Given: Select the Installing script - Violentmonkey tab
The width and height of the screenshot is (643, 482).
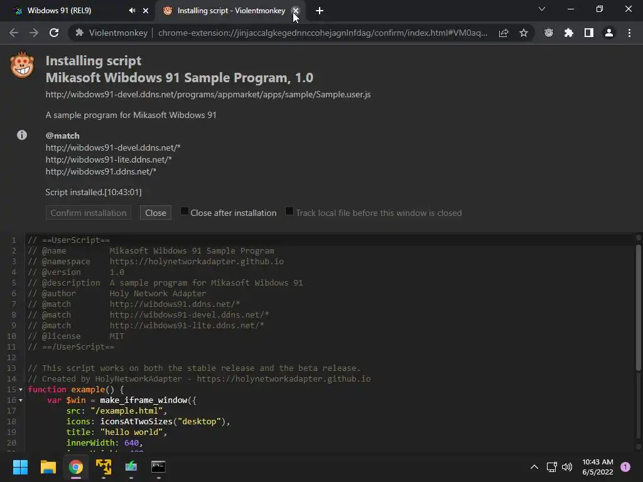Looking at the screenshot, I should coord(231,11).
